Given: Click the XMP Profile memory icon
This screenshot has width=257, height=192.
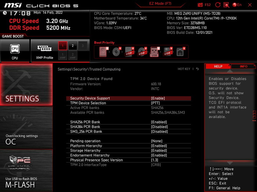Looking at the screenshot, I should [44, 49].
